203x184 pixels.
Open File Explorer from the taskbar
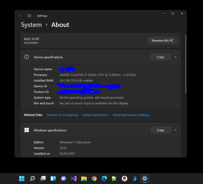tap(84, 178)
